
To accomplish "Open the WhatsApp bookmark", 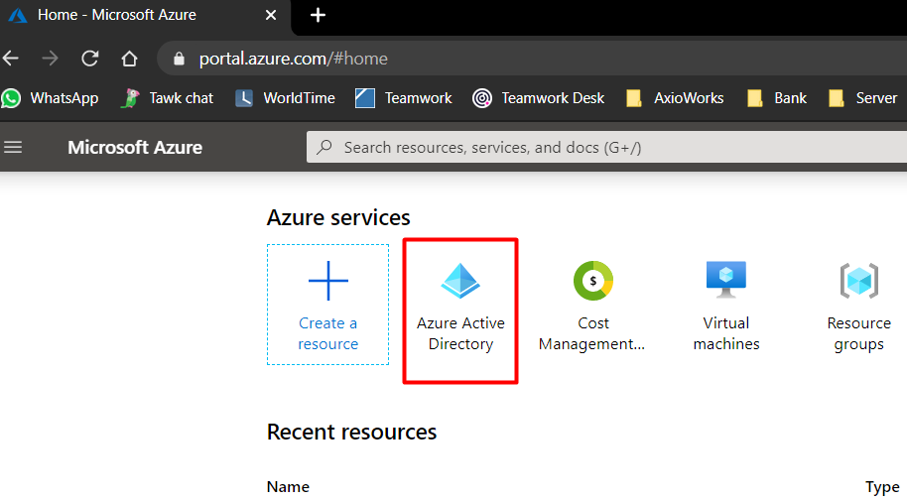I will coord(51,98).
